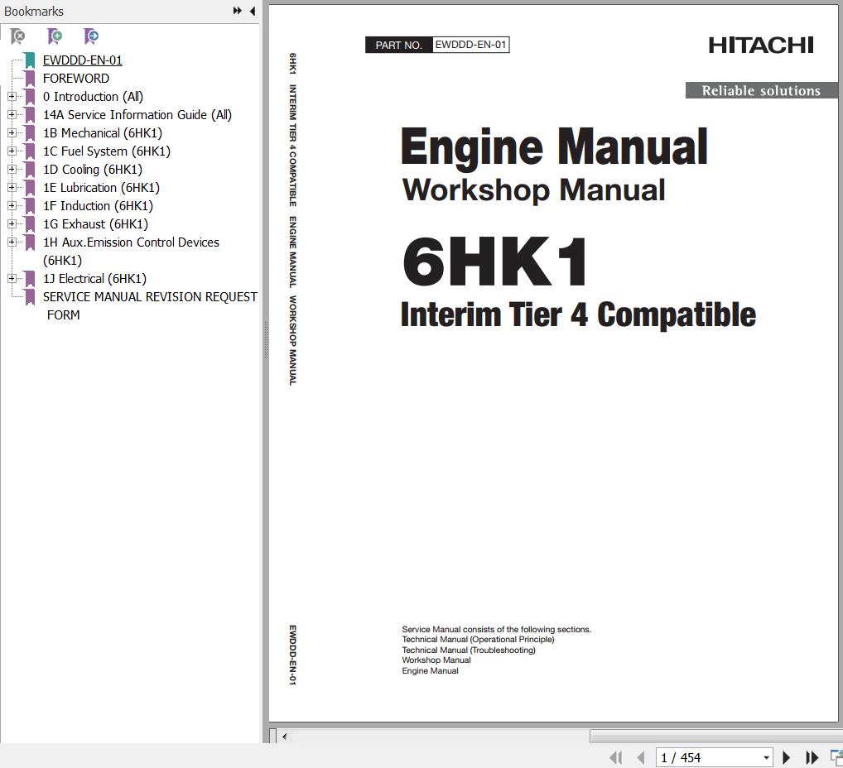843x768 pixels.
Task: Click the FOREWORD bookmark icon
Action: point(30,79)
